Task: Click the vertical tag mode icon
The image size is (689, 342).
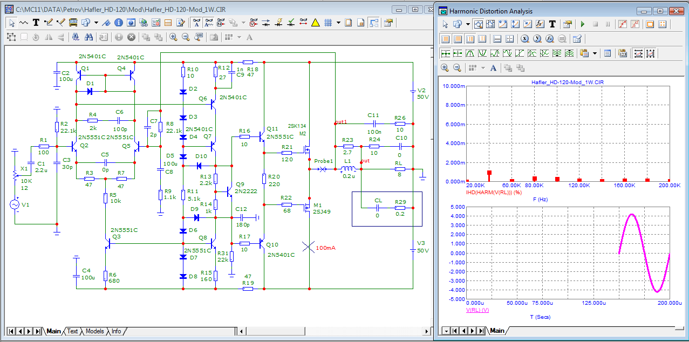Action: click(515, 24)
